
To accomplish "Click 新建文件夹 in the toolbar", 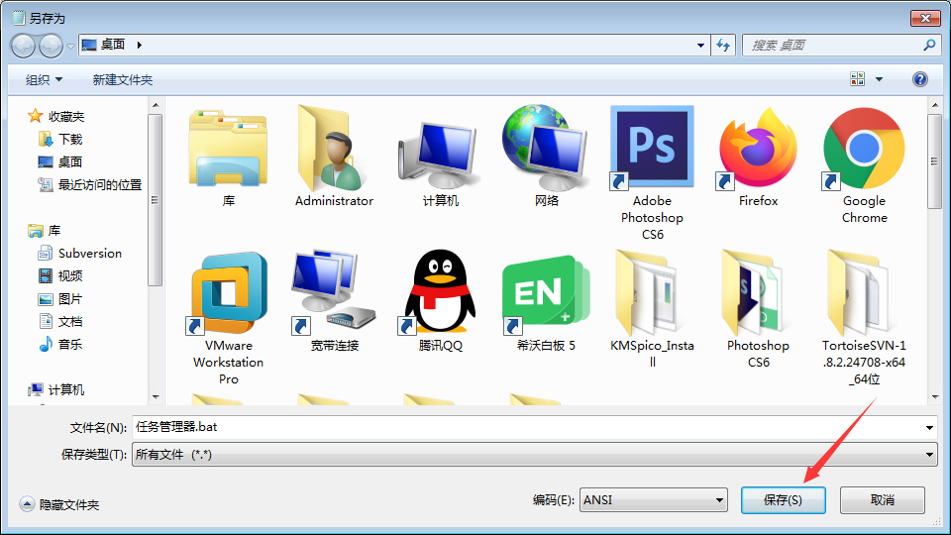I will (x=123, y=79).
